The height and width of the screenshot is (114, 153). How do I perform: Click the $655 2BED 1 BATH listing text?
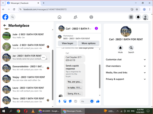coord(76,39)
